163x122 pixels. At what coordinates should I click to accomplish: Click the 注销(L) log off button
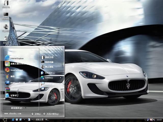36,114
